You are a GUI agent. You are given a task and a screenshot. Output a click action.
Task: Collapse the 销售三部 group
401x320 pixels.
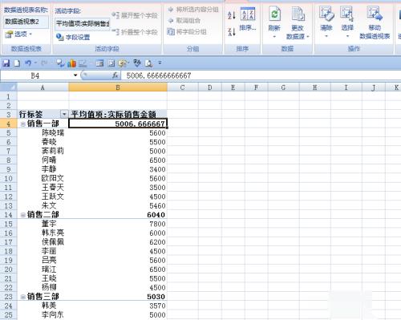tap(23, 297)
